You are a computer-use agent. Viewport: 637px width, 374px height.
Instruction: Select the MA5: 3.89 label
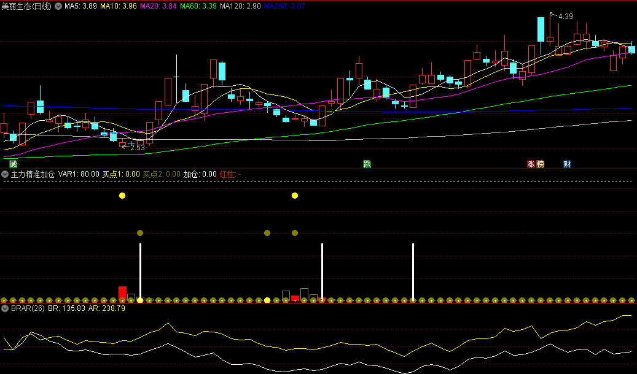click(x=80, y=6)
